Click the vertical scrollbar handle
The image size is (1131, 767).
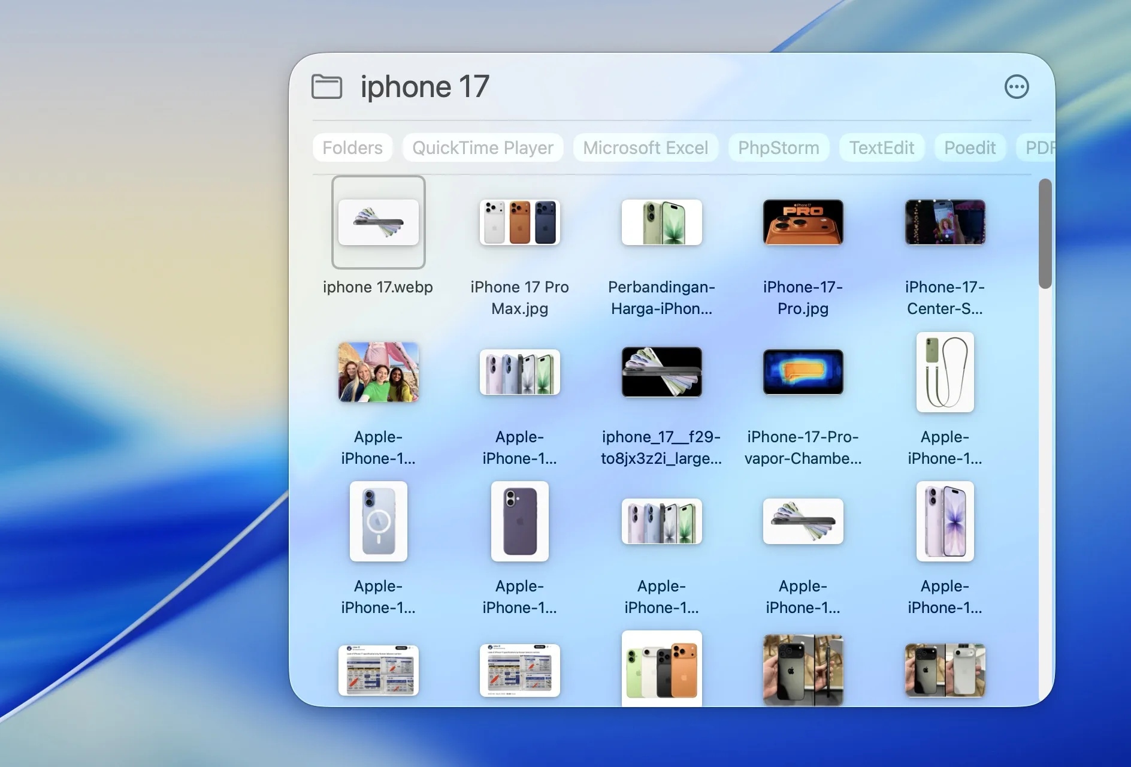point(1045,234)
